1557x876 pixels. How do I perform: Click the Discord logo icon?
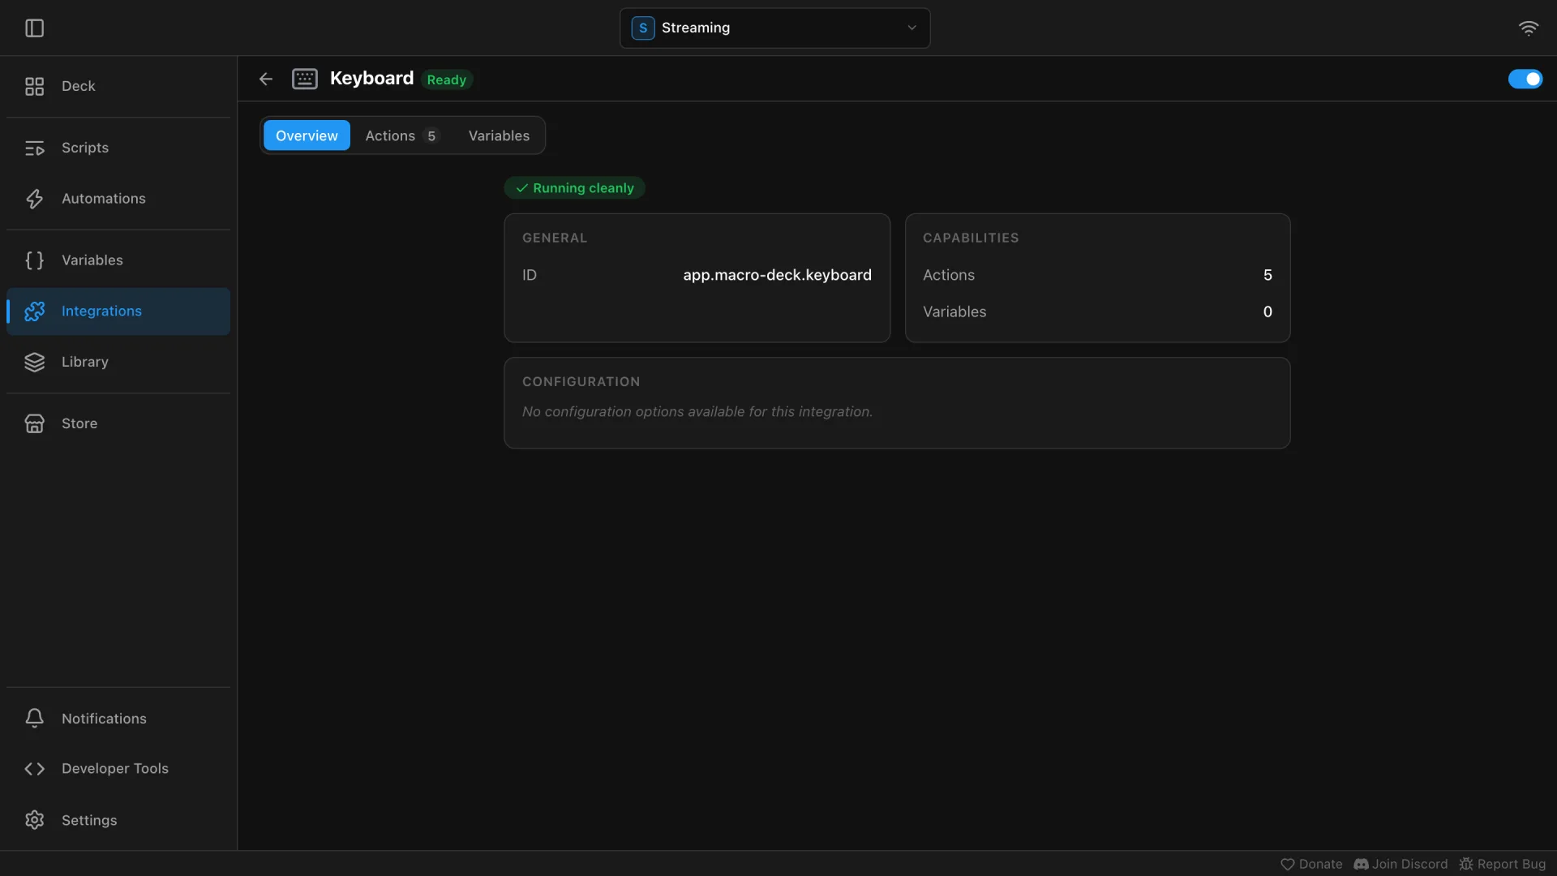(1361, 865)
